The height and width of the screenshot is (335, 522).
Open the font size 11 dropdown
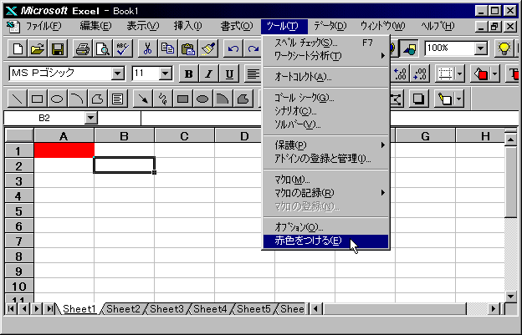coord(166,74)
